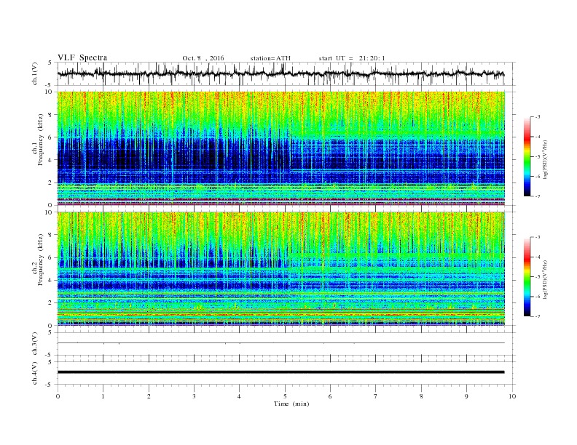Click the "VLF Spectra" plot title
577x445 pixels.
(82, 57)
